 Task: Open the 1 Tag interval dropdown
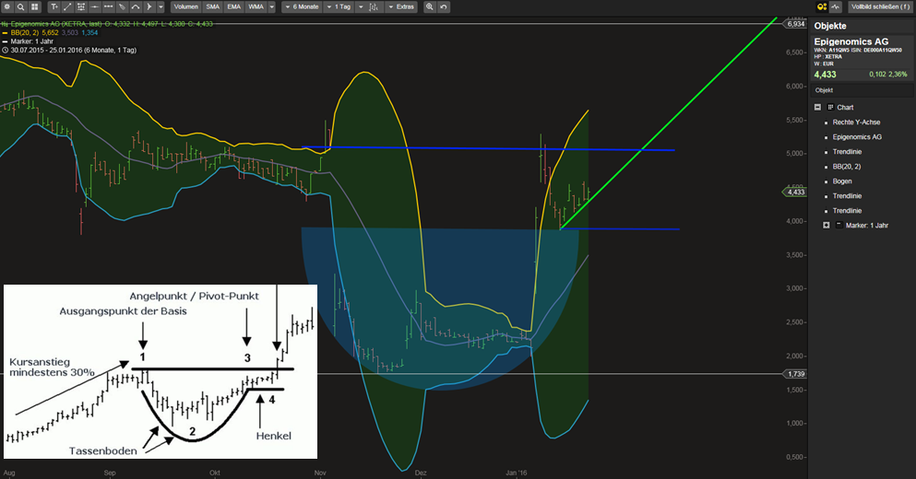tap(339, 7)
